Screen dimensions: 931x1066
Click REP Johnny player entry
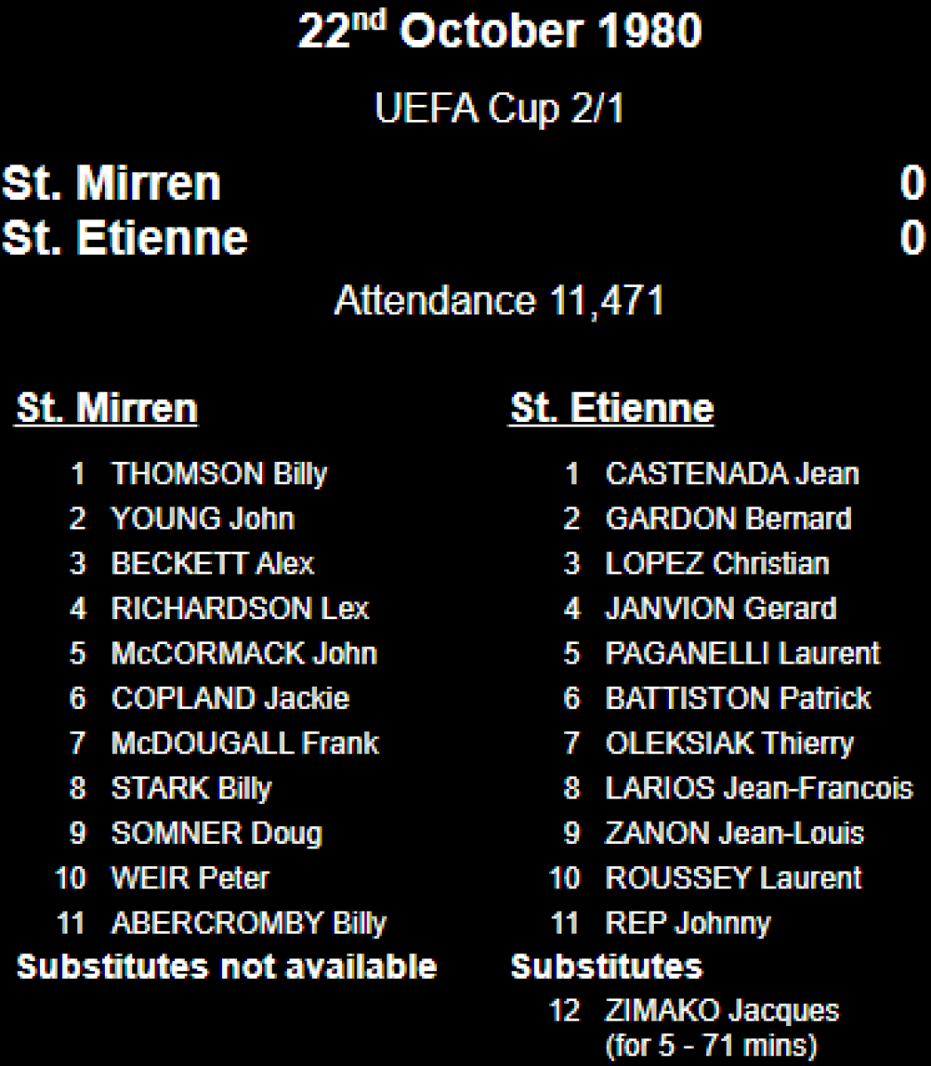[x=688, y=923]
